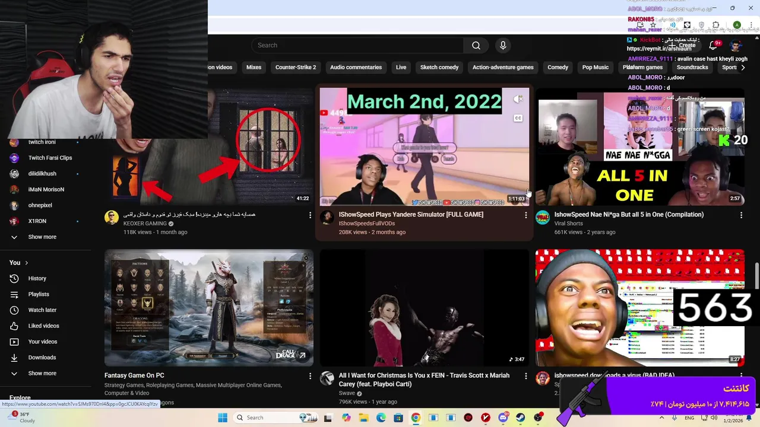
Task: Open All I Want for Christmas video title
Action: tap(424, 380)
